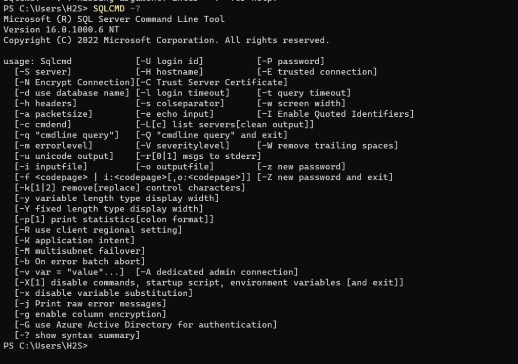
Task: Click the [-d use database name] option
Action: (72, 93)
